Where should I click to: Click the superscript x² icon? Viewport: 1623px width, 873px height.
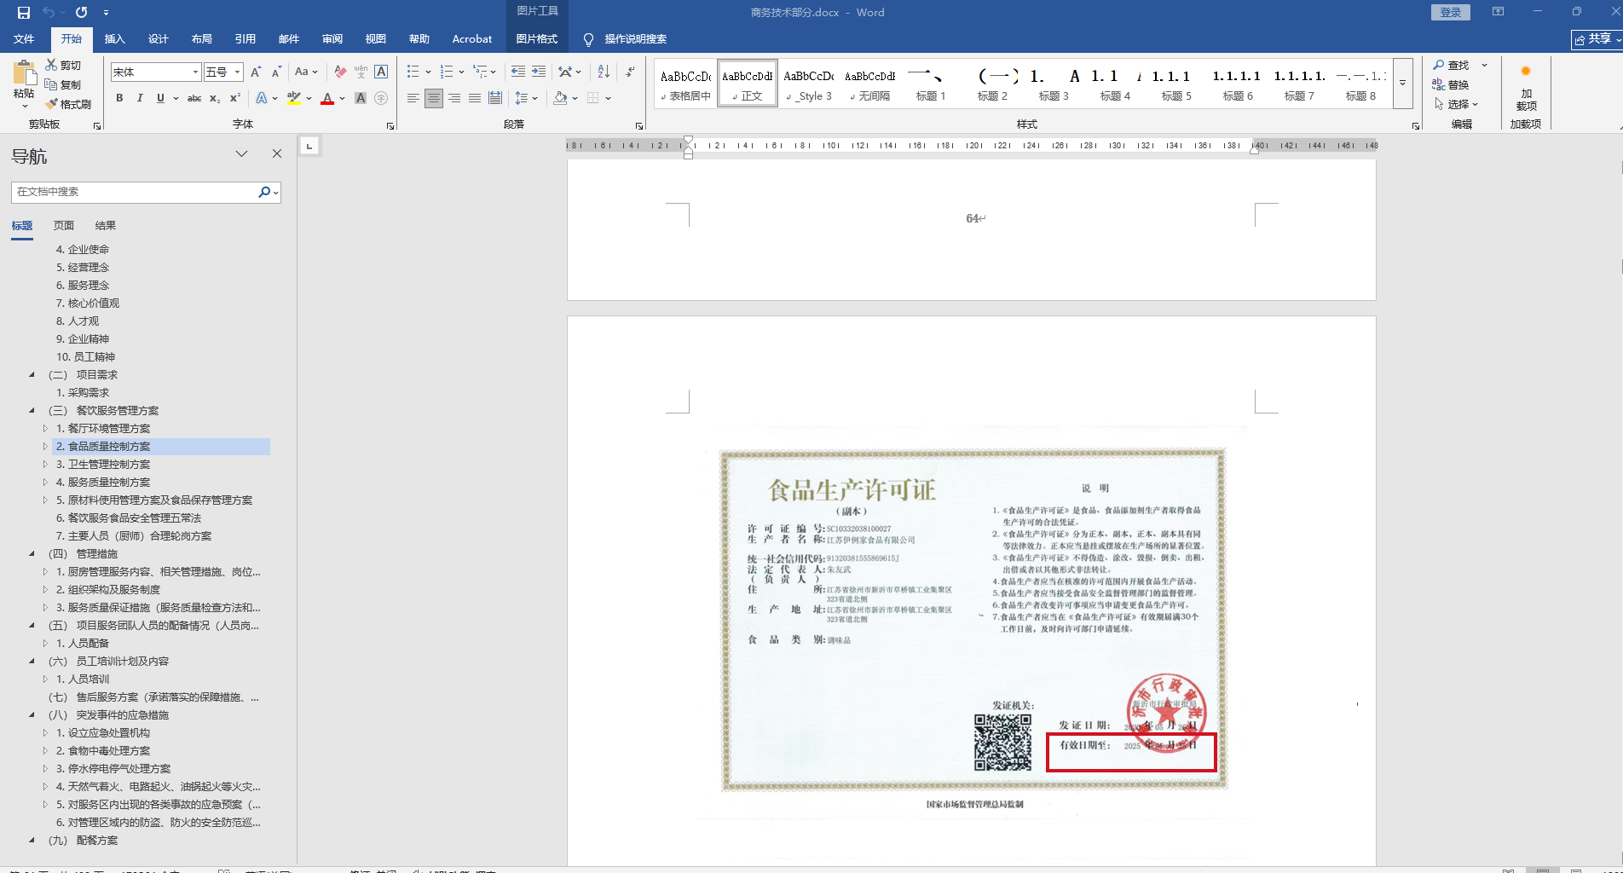(x=235, y=98)
